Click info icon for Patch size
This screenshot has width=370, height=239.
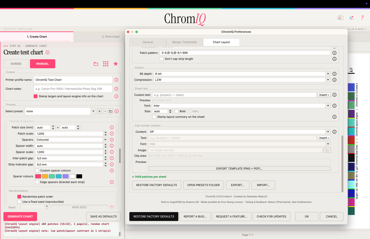(x=112, y=128)
